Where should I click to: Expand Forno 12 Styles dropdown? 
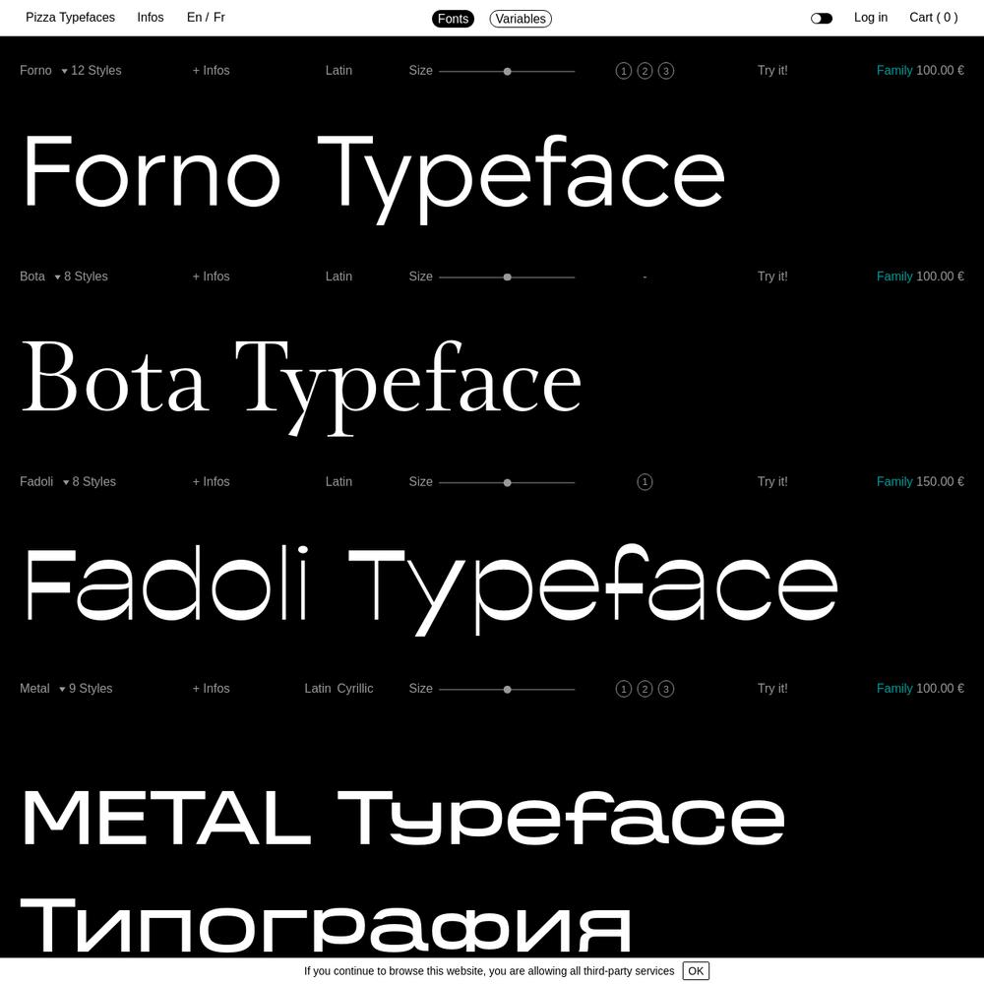coord(91,71)
